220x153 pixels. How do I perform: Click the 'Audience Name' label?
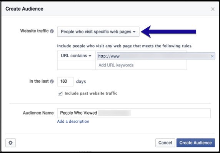click(38, 113)
